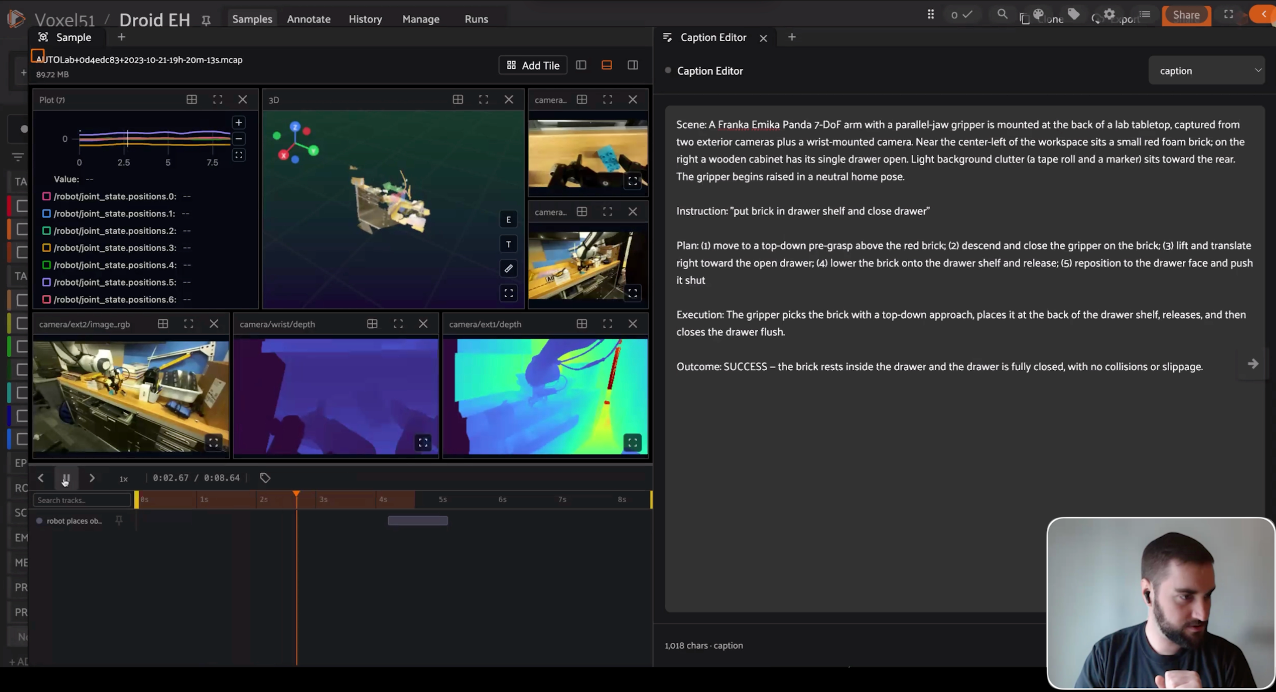This screenshot has width=1276, height=692.
Task: Toggle joint_state.positions.6 series
Action: coord(47,300)
